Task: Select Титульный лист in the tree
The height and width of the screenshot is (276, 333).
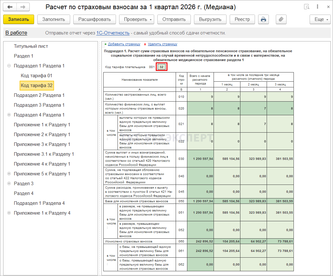Action: click(x=31, y=46)
